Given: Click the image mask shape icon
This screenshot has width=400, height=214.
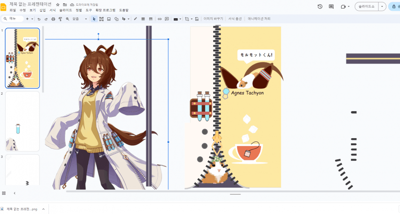Looking at the screenshot, I should point(176,19).
